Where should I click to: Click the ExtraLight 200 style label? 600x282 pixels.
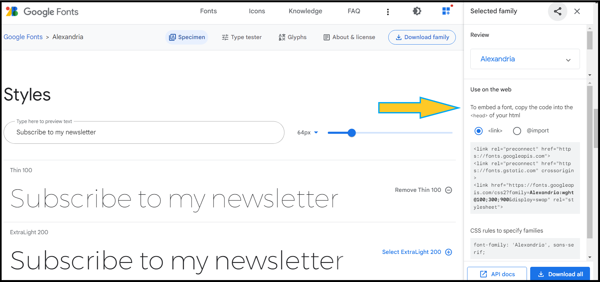[29, 232]
